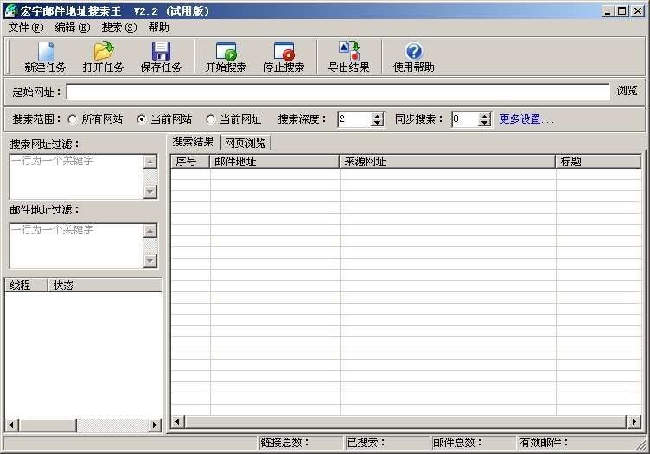Click up arrow of 邮件地址过滤 scrollbar
The width and height of the screenshot is (650, 454).
(150, 231)
